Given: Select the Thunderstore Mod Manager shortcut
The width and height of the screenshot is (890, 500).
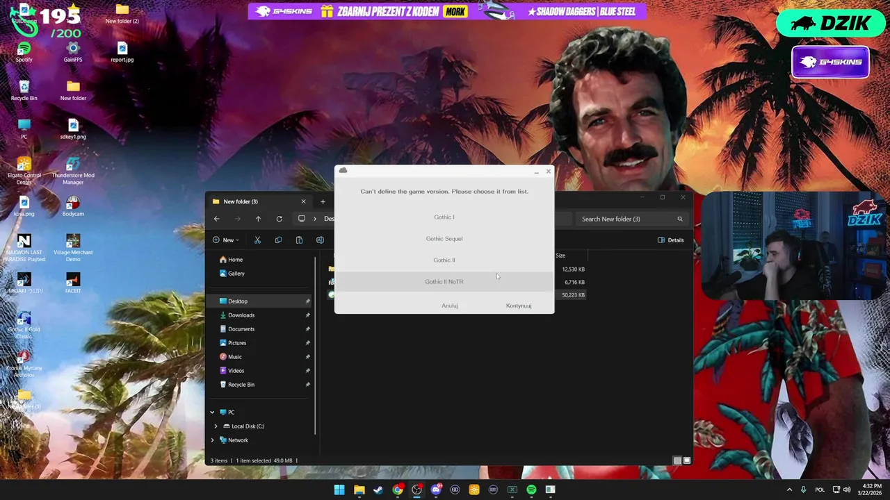Looking at the screenshot, I should click(x=73, y=170).
